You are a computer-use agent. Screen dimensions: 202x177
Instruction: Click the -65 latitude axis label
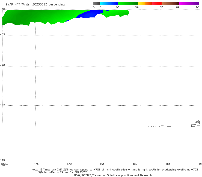coord(2,35)
